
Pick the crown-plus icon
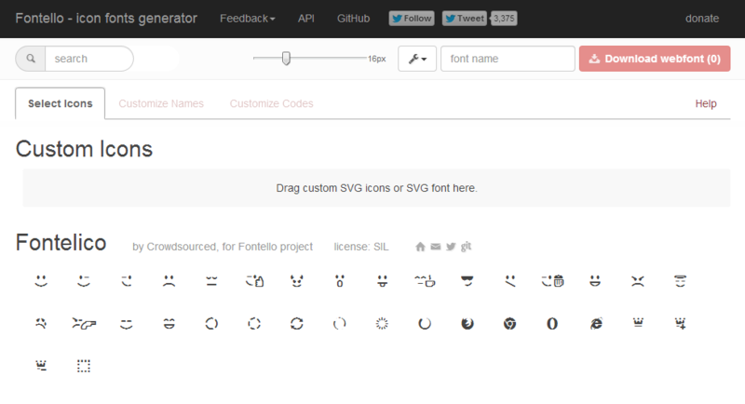[x=681, y=324]
